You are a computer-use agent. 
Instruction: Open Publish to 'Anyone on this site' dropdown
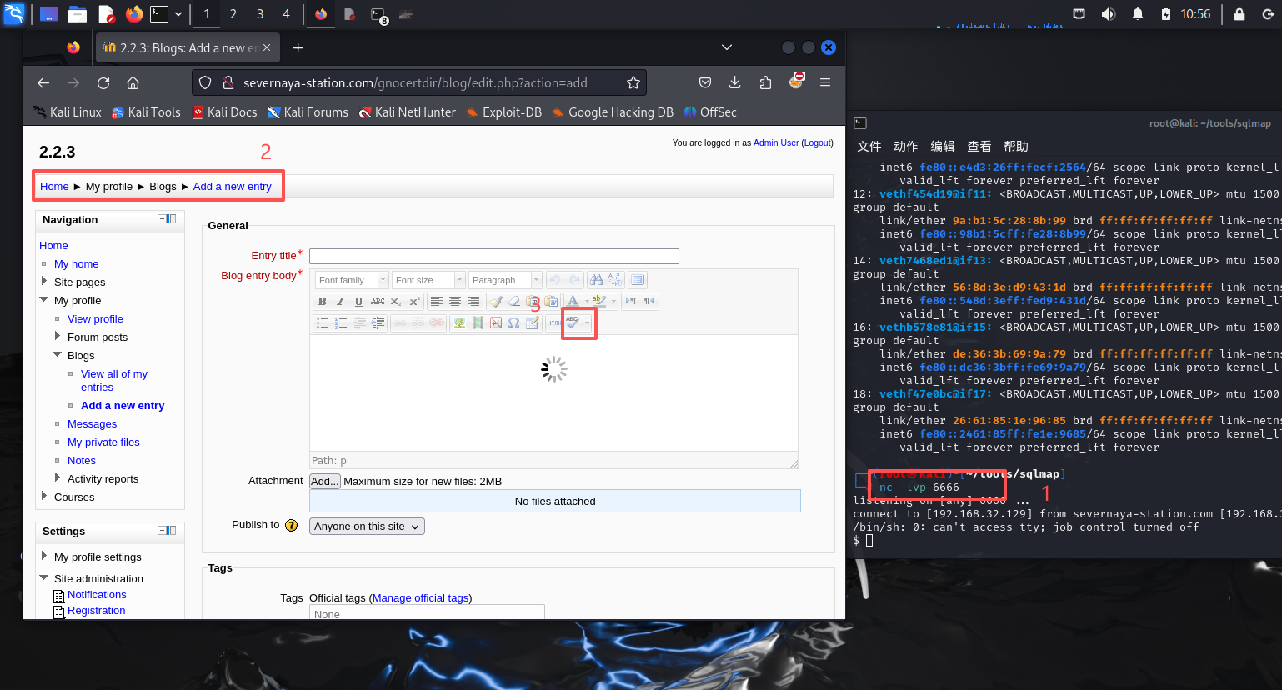point(367,527)
